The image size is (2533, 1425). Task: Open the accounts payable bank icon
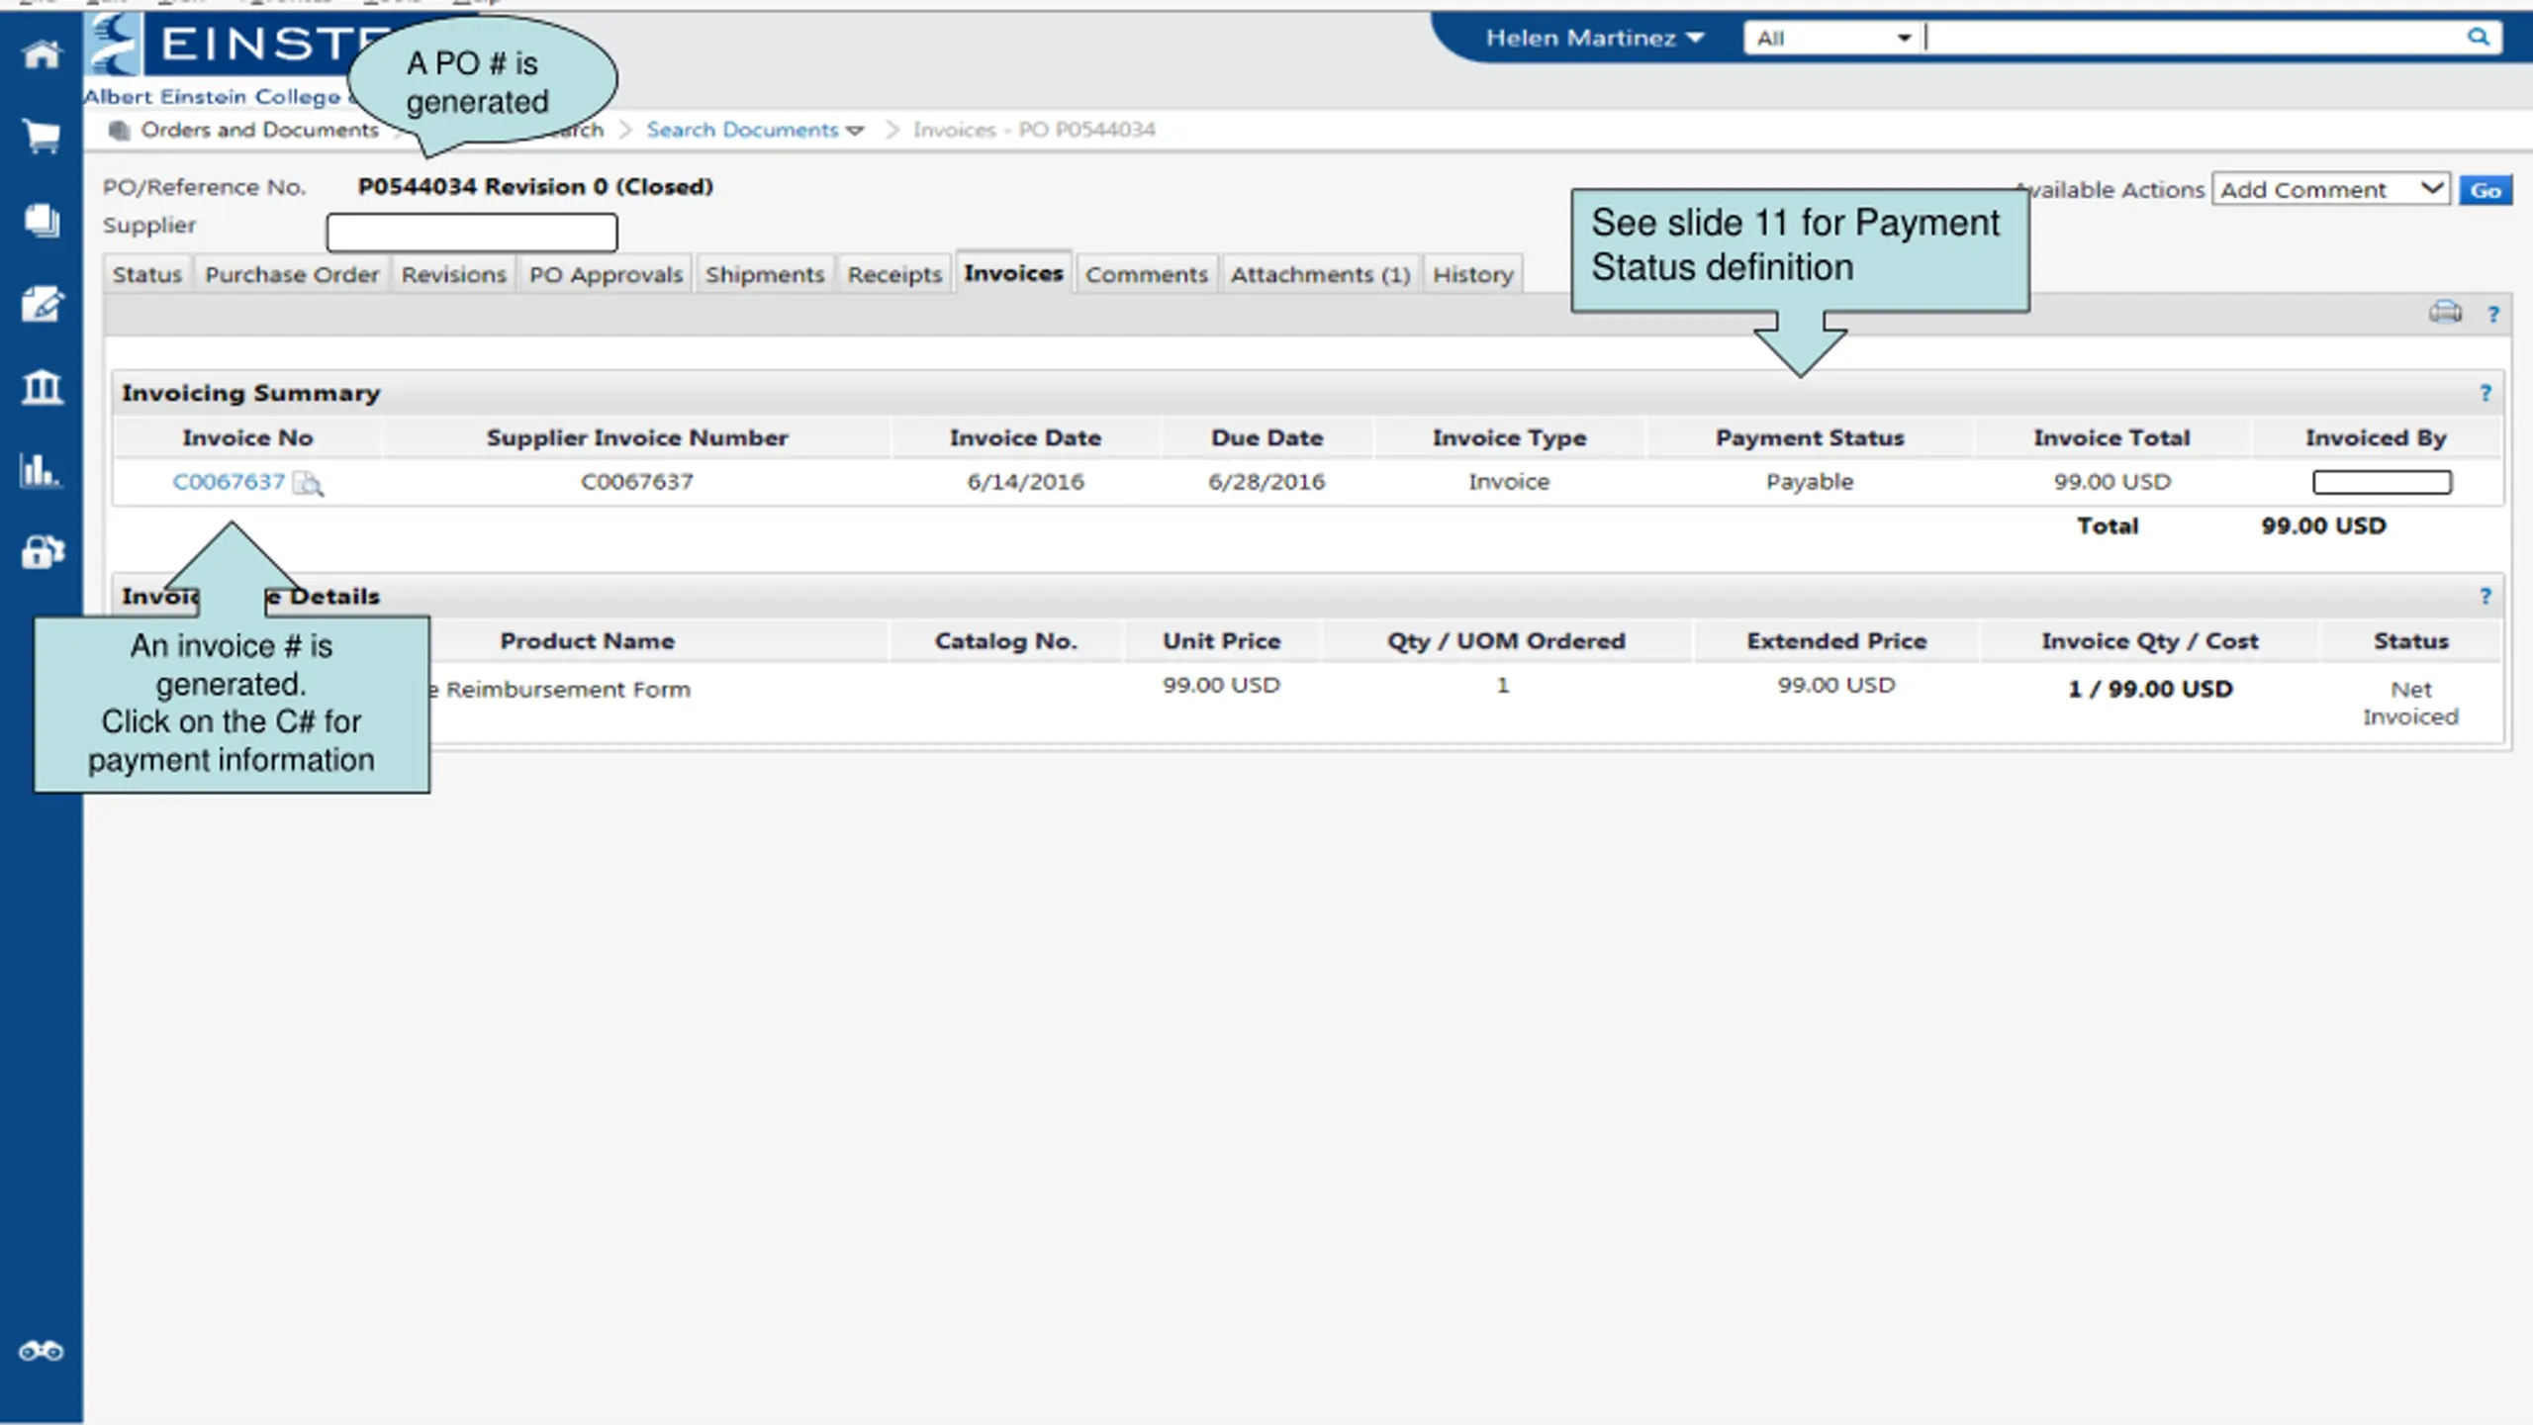click(41, 387)
